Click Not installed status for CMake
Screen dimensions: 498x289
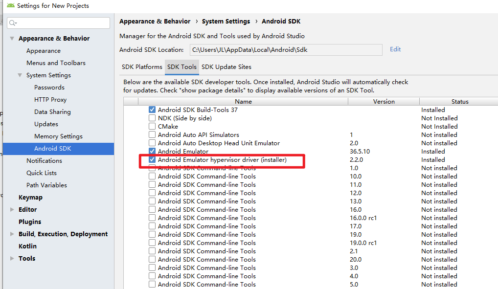pyautogui.click(x=439, y=126)
